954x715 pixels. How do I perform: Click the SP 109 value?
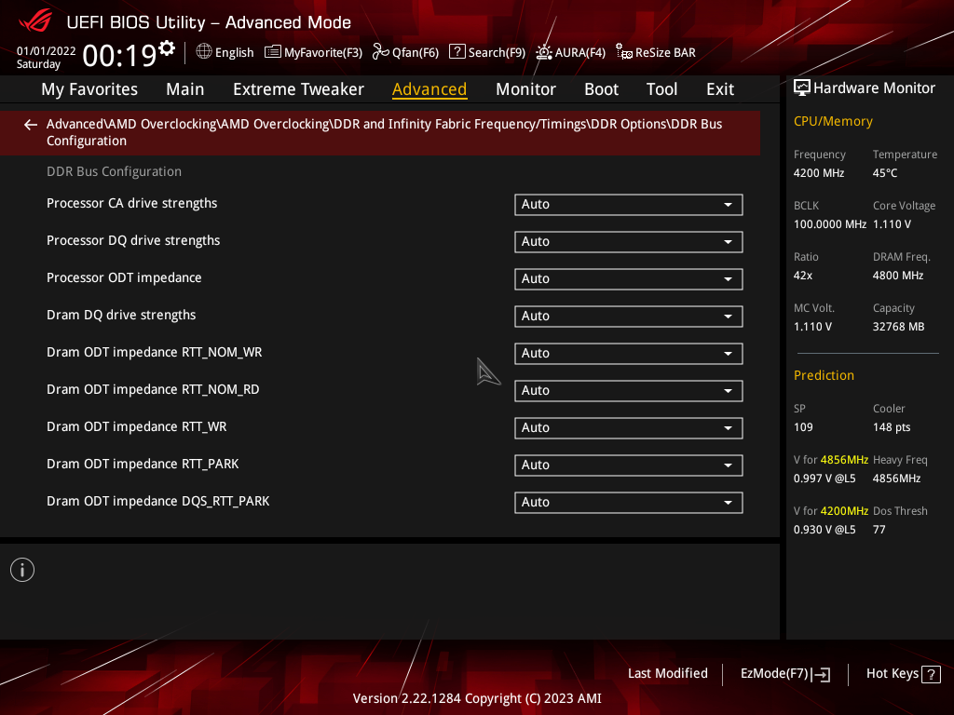pos(803,426)
